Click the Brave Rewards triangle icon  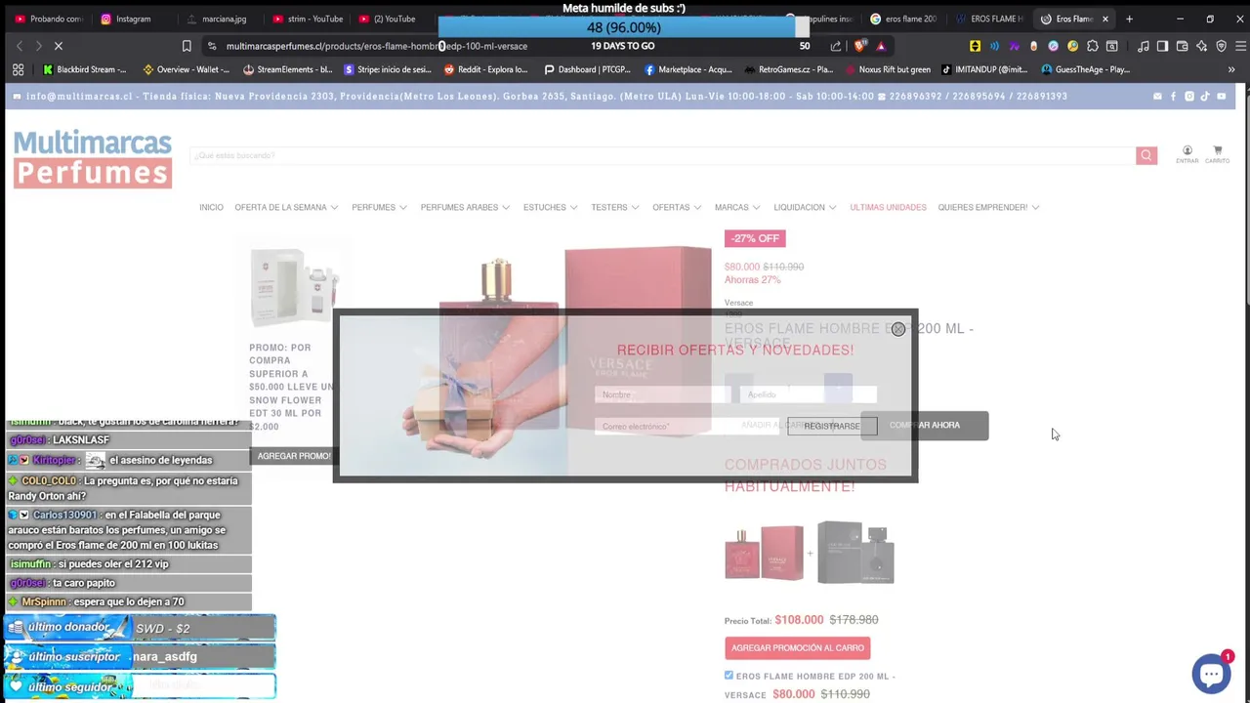(x=881, y=46)
